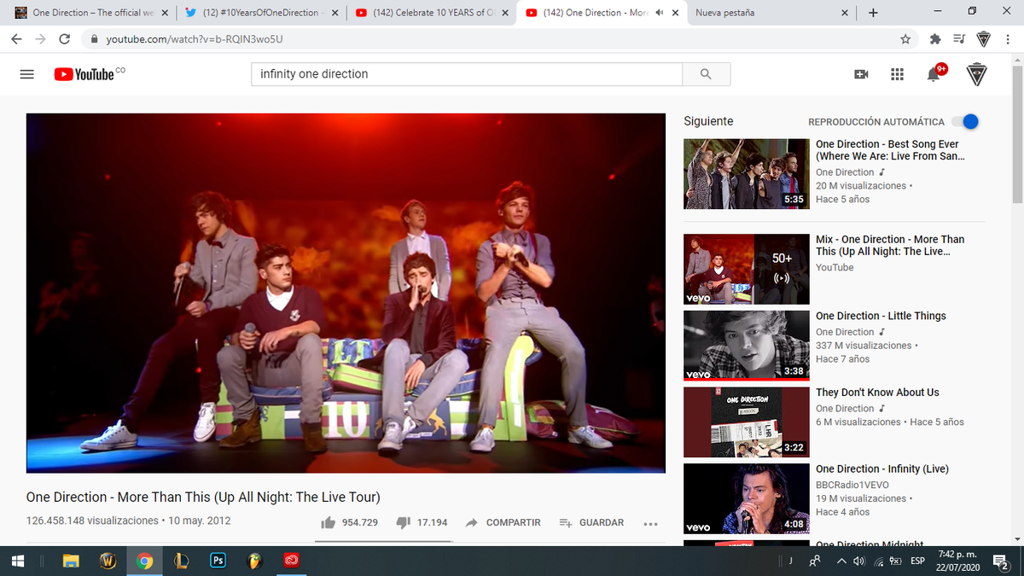This screenshot has width=1024, height=576.
Task: Click the search magnifier button
Action: 706,74
